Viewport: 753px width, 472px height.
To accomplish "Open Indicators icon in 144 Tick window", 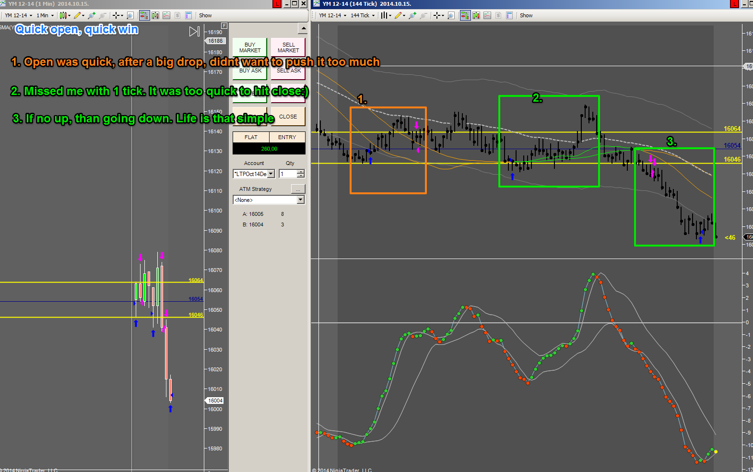I will [x=487, y=15].
